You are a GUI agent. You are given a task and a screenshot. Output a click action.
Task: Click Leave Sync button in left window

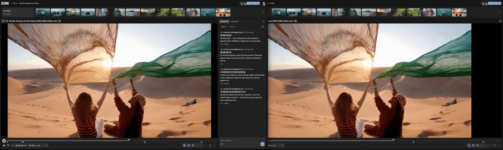point(253,3)
